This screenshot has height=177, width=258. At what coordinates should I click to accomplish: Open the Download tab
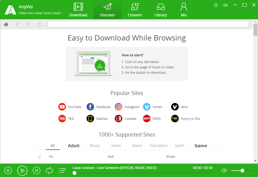click(x=78, y=10)
